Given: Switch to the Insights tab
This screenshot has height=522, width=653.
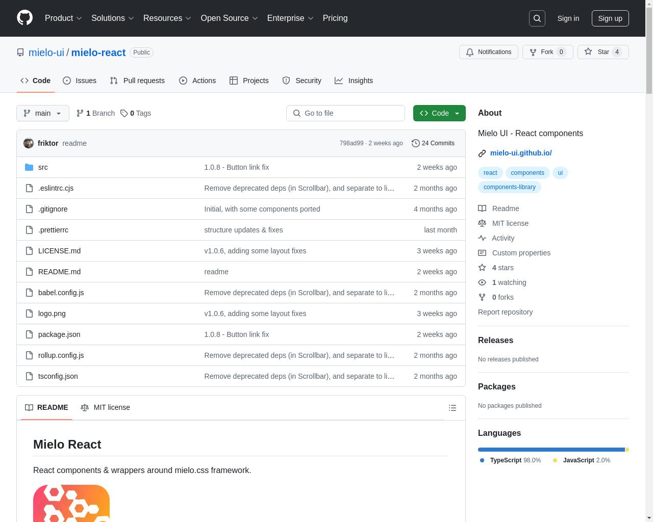Looking at the screenshot, I should click(x=354, y=81).
